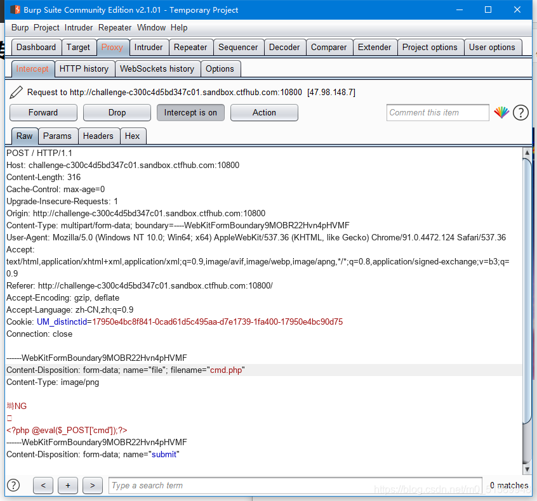Image resolution: width=537 pixels, height=501 pixels.
Task: Maximize the Burp Suite window
Action: (488, 10)
